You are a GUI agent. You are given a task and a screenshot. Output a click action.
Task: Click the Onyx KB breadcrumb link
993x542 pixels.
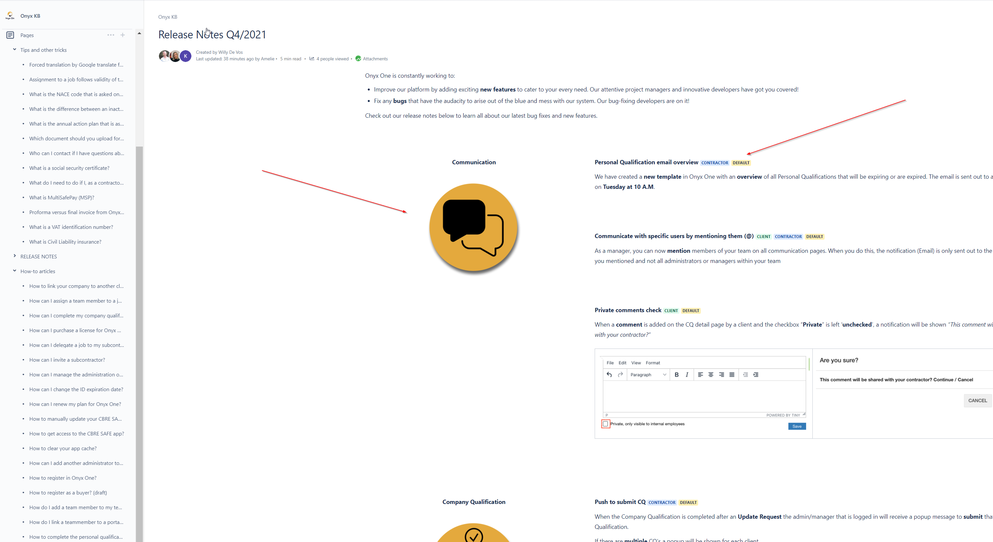point(168,17)
